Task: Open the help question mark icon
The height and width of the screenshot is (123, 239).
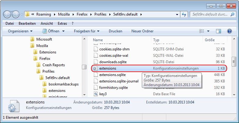Action: (x=229, y=31)
